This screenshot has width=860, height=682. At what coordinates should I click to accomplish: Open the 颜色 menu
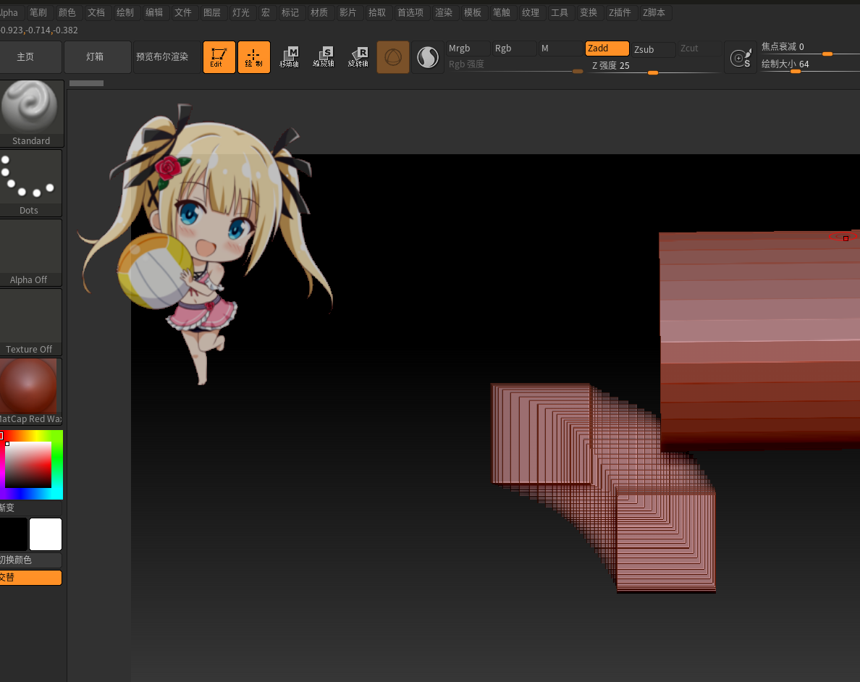[67, 12]
